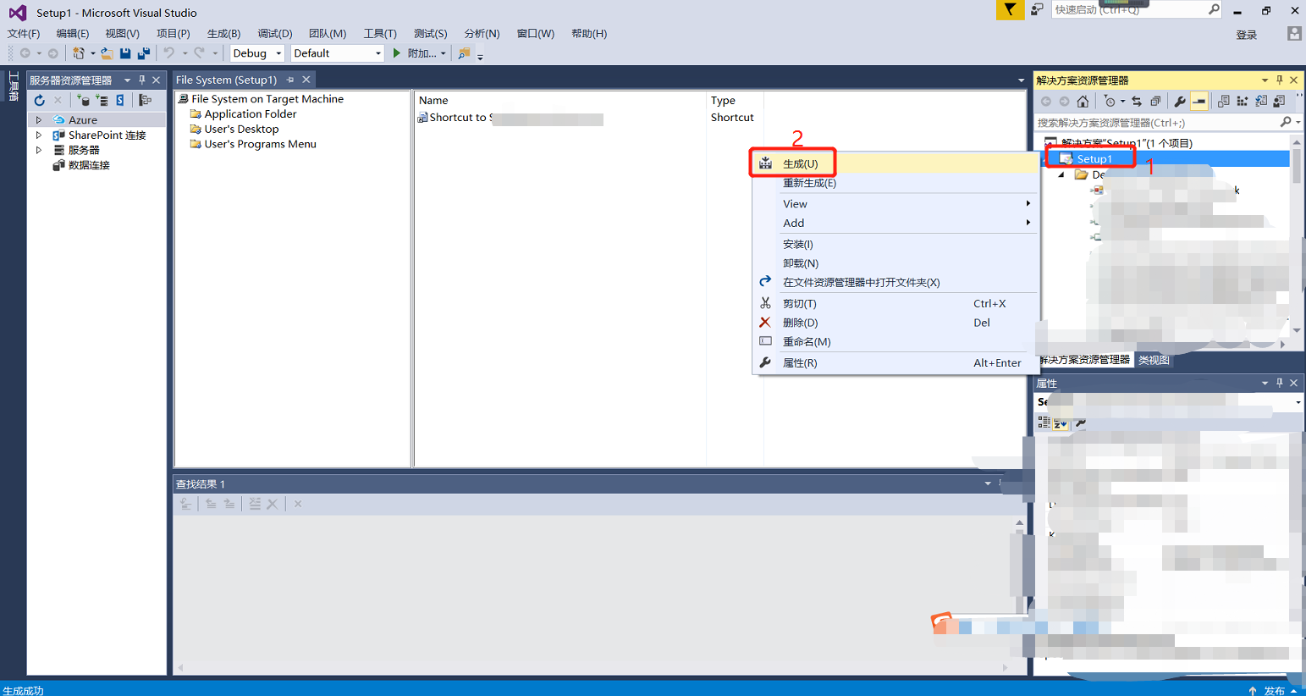Click the Save All toolbar icon
This screenshot has width=1306, height=696.
[144, 53]
